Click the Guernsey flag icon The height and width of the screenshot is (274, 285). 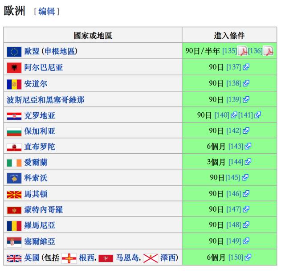click(69, 258)
